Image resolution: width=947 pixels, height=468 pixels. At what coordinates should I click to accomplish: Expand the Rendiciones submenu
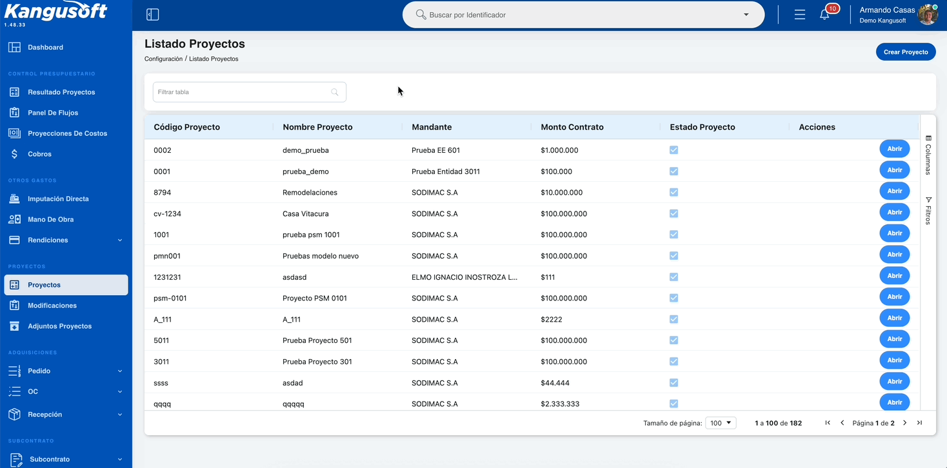[x=120, y=240]
